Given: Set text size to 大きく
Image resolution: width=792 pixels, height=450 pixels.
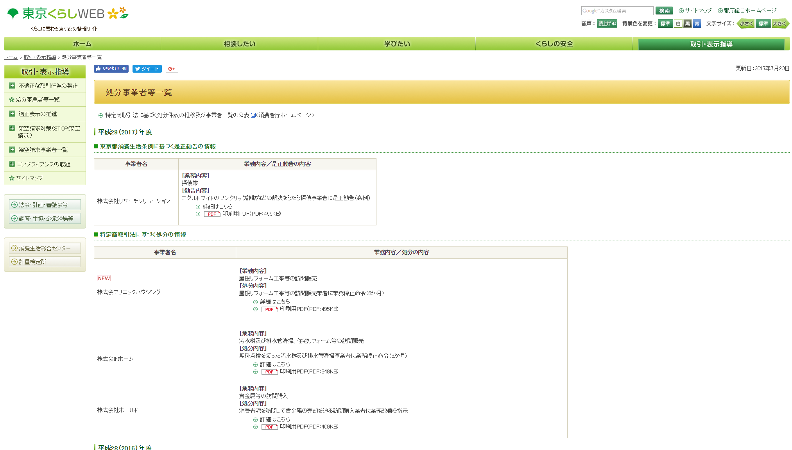Looking at the screenshot, I should [x=779, y=24].
